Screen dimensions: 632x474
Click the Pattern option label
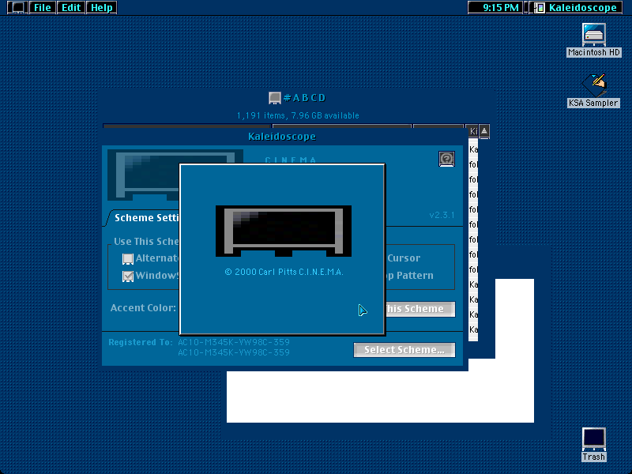click(415, 275)
